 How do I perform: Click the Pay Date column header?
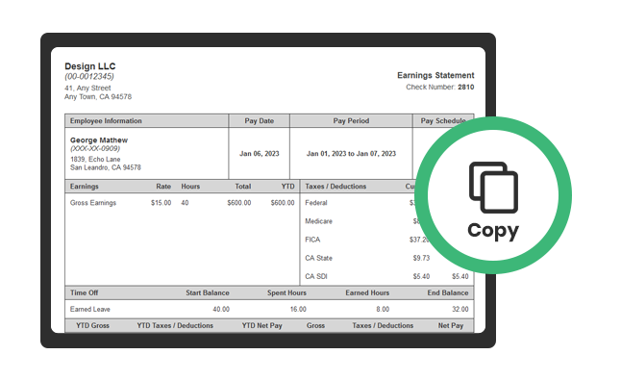(259, 121)
